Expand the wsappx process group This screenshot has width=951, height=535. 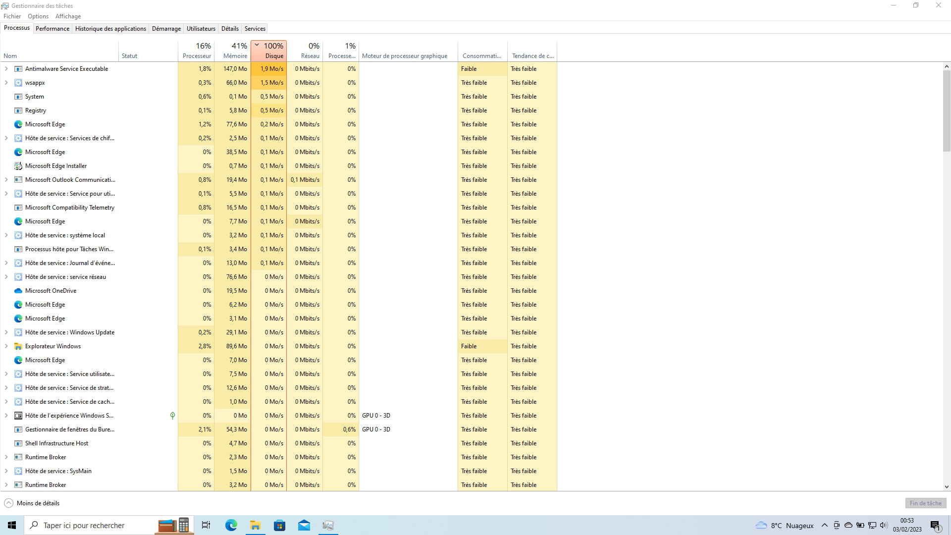click(6, 83)
